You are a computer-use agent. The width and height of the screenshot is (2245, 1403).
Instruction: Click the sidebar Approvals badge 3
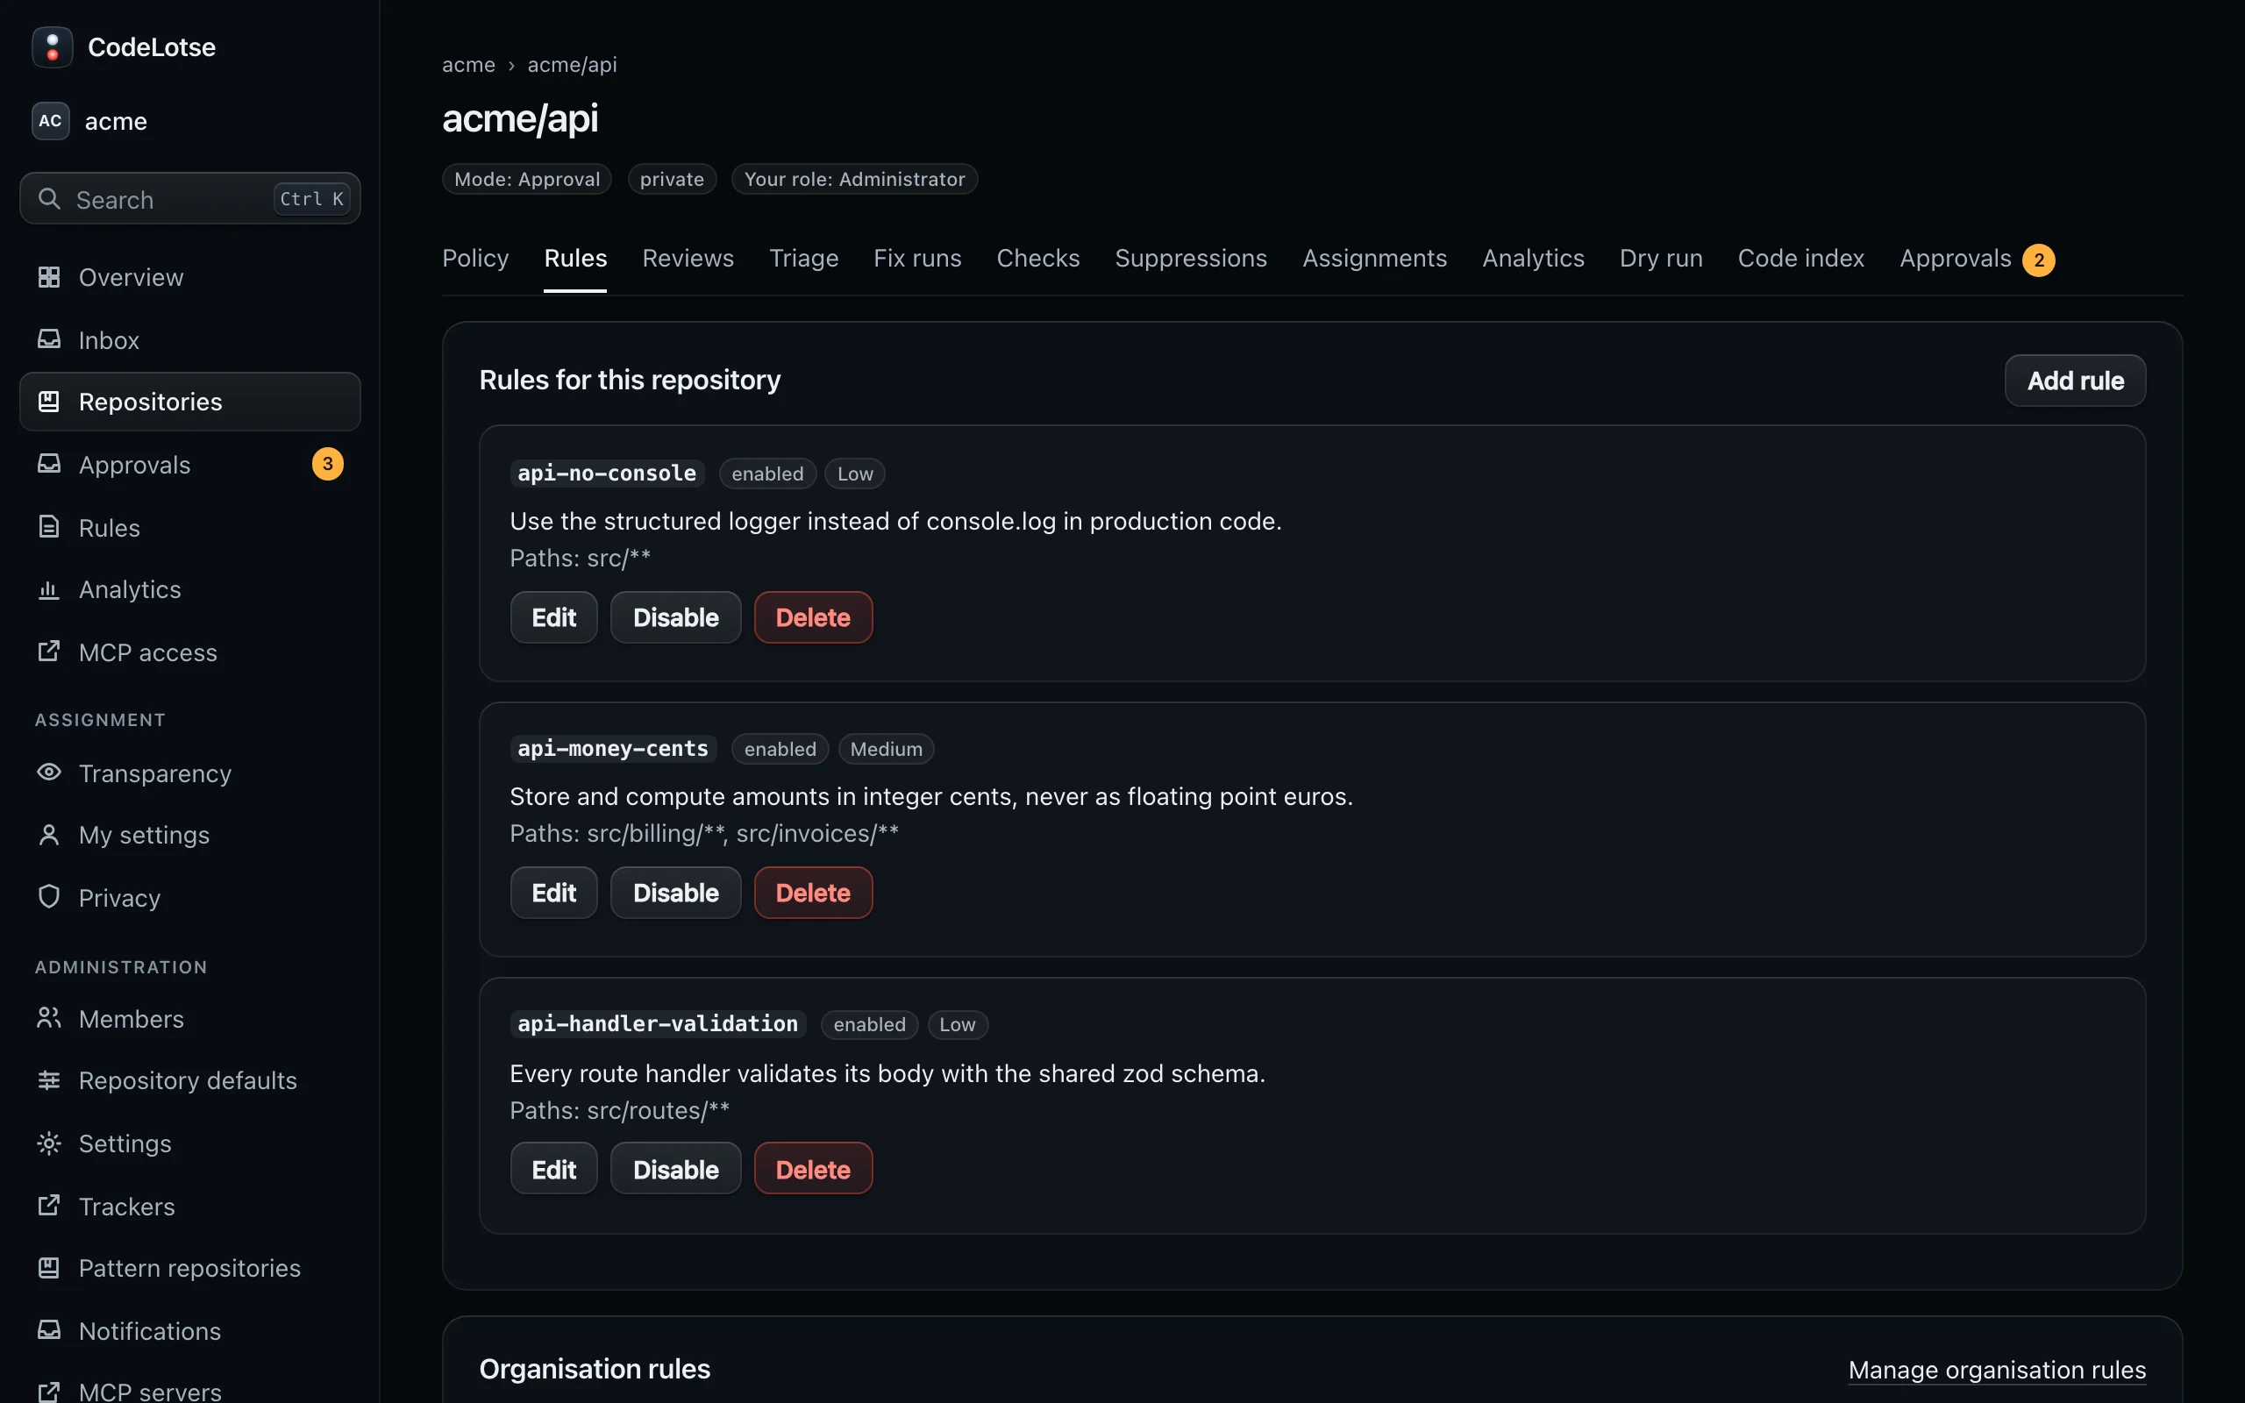(327, 464)
